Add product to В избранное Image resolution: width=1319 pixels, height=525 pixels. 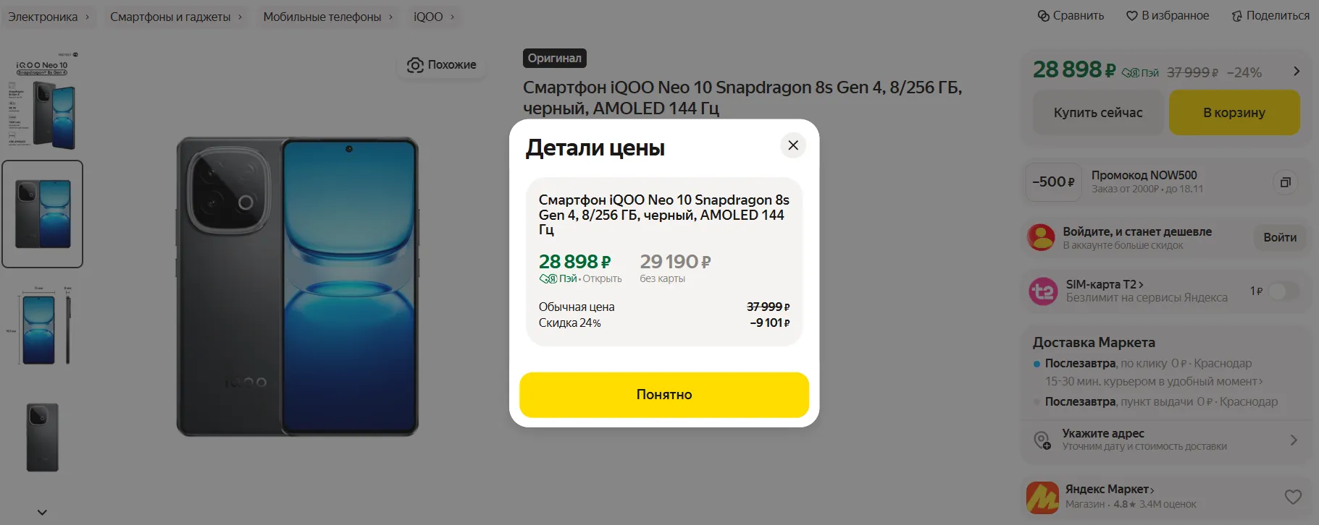click(1167, 16)
